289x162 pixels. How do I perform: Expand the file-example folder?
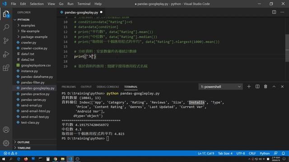(30, 31)
